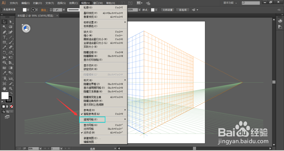284x151 pixels.
Task: Open the zoom level 99% dropdown
Action: (x=41, y=148)
